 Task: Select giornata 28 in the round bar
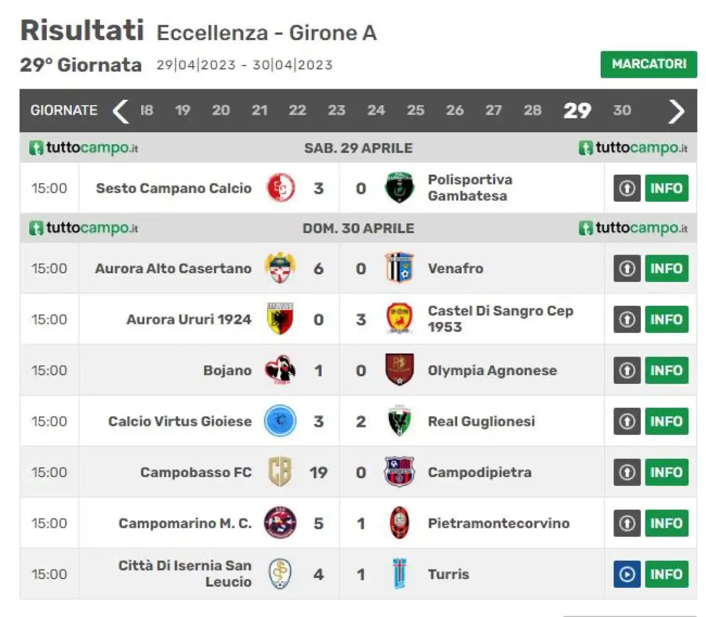[x=532, y=110]
